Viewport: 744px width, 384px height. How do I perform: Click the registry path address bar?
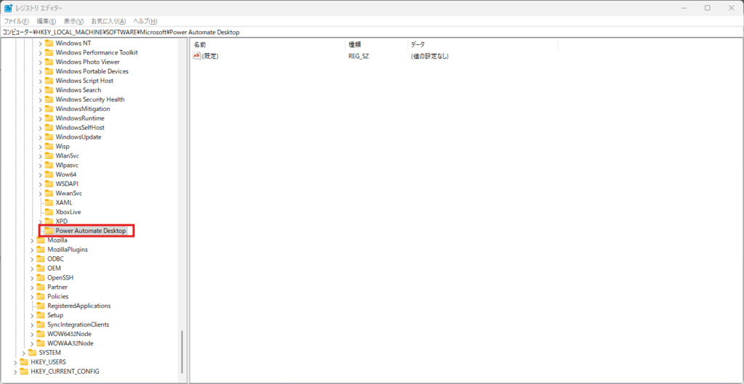click(x=372, y=32)
